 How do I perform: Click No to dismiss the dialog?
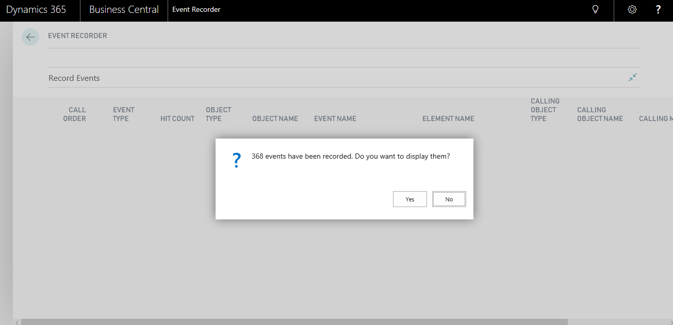tap(449, 199)
